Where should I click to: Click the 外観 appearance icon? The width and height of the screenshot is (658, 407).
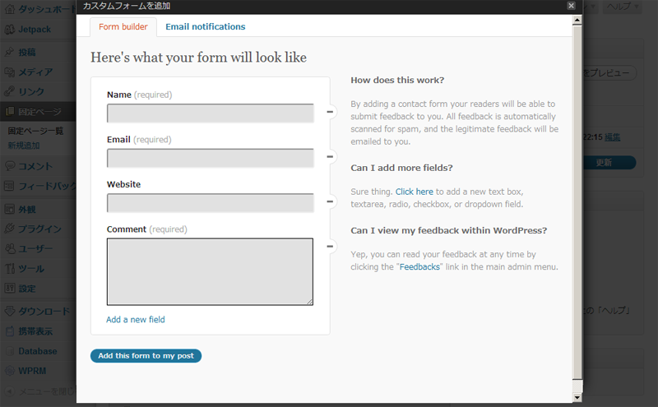9,209
